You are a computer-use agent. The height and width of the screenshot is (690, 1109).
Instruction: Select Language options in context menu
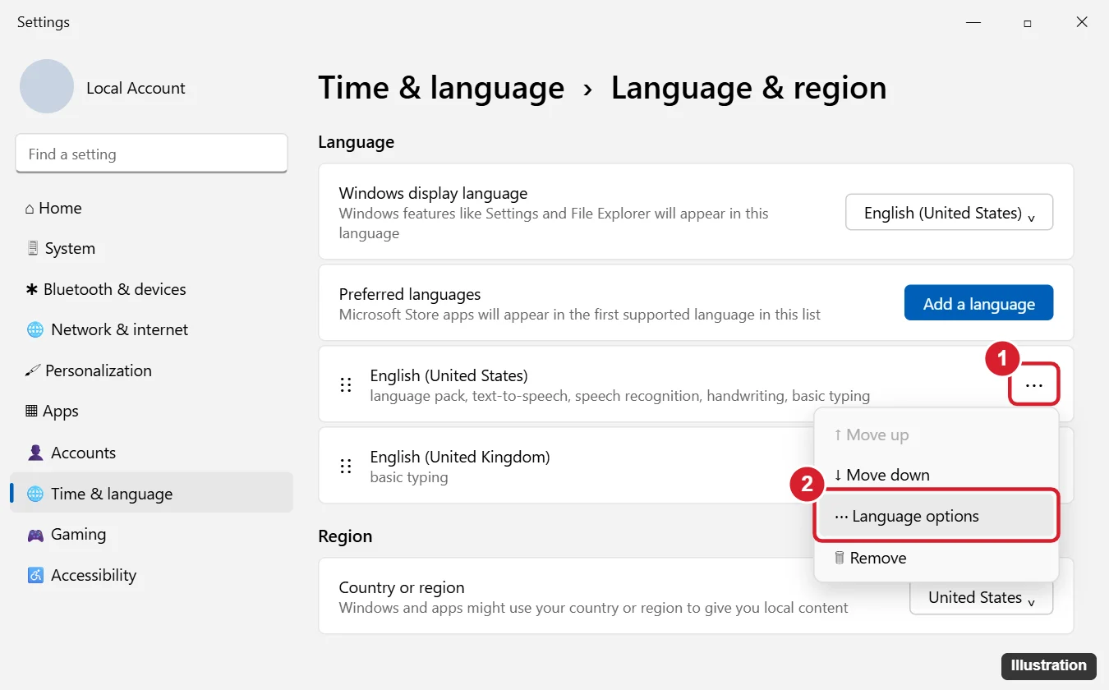click(936, 517)
